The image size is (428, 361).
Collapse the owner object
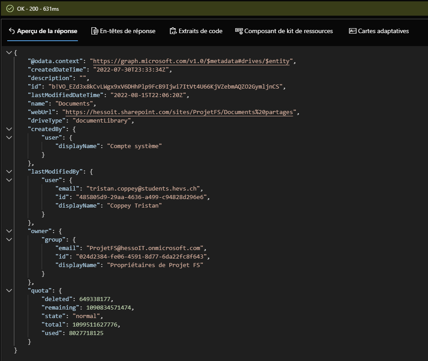[9, 231]
